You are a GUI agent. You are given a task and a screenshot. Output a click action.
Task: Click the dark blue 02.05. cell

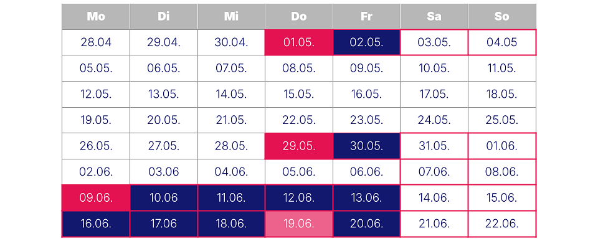[366, 42]
